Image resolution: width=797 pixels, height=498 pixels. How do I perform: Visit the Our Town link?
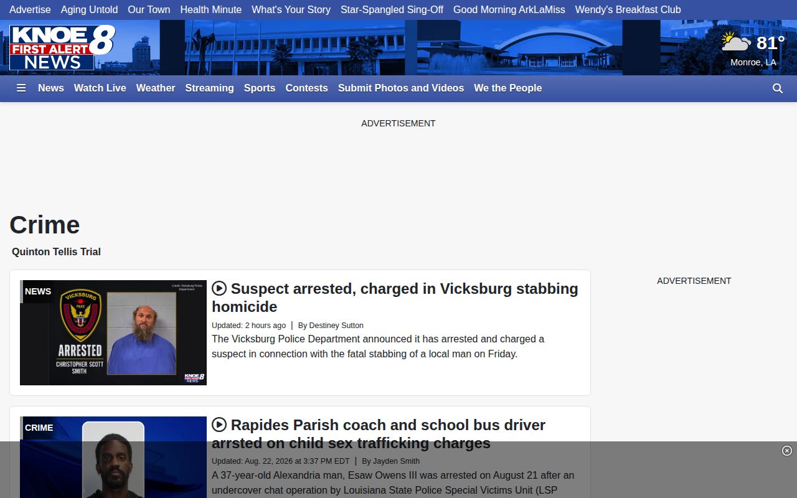click(x=149, y=10)
